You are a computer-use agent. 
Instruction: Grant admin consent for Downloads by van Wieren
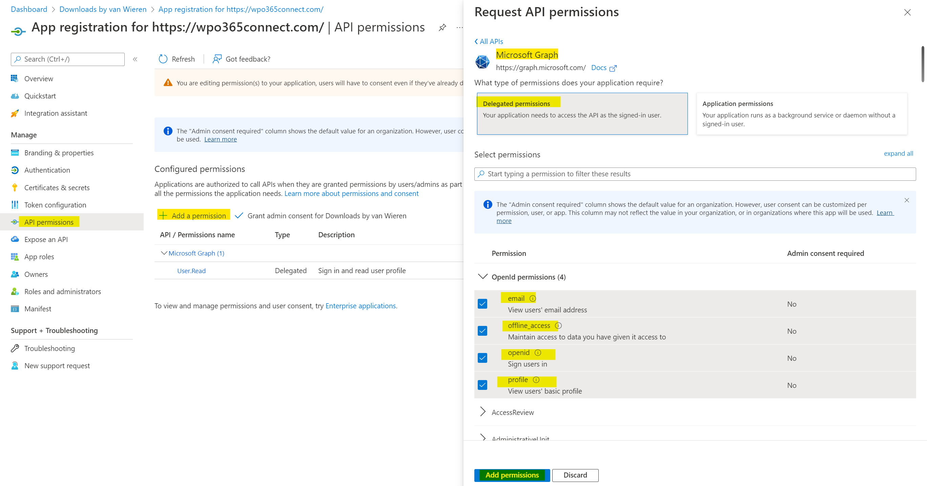point(320,216)
